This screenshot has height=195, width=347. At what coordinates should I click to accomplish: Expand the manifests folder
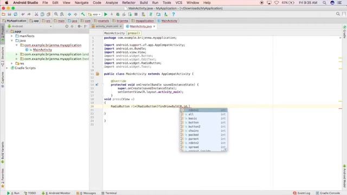[x=12, y=36]
